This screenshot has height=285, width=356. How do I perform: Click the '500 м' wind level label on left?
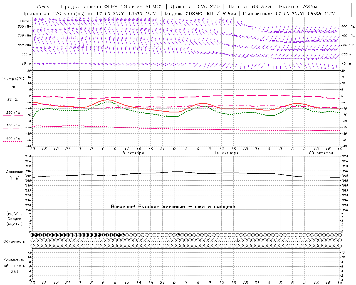tap(26, 54)
